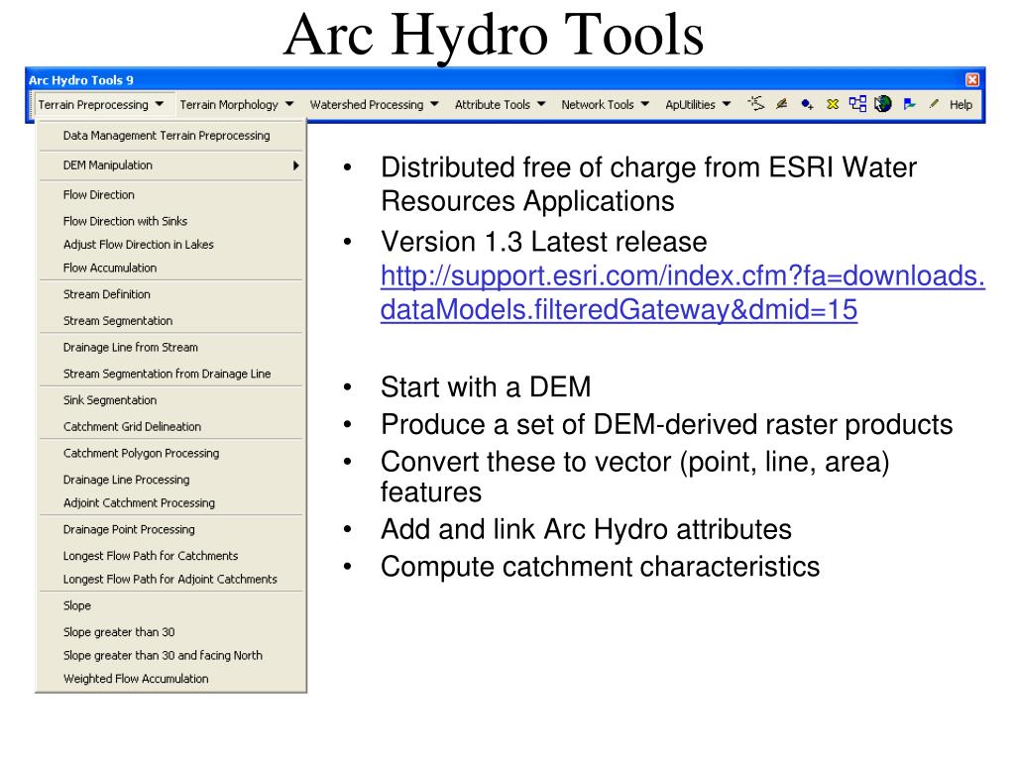Screen dimensions: 1015x761
Task: Open the support.esri.com download link
Action: (682, 292)
